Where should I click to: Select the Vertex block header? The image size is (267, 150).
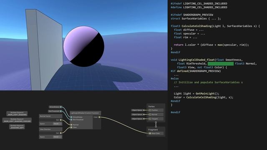[x=151, y=107]
